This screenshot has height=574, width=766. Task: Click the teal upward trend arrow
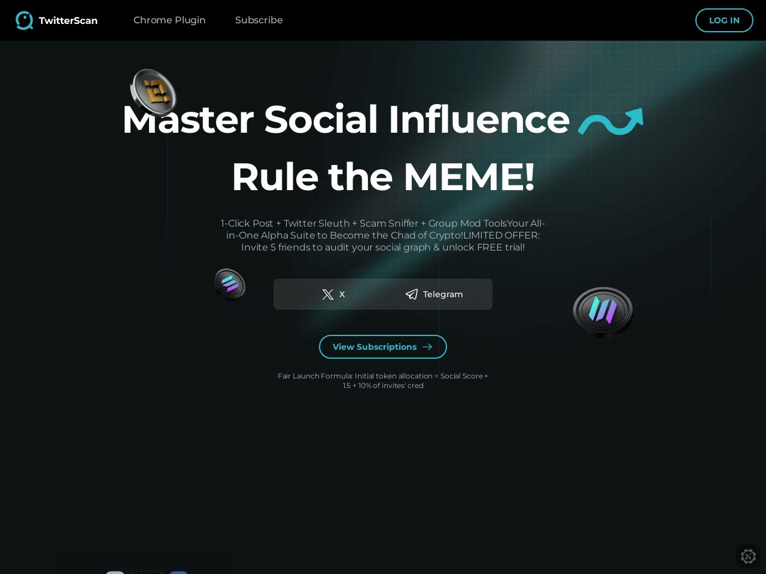pos(610,121)
